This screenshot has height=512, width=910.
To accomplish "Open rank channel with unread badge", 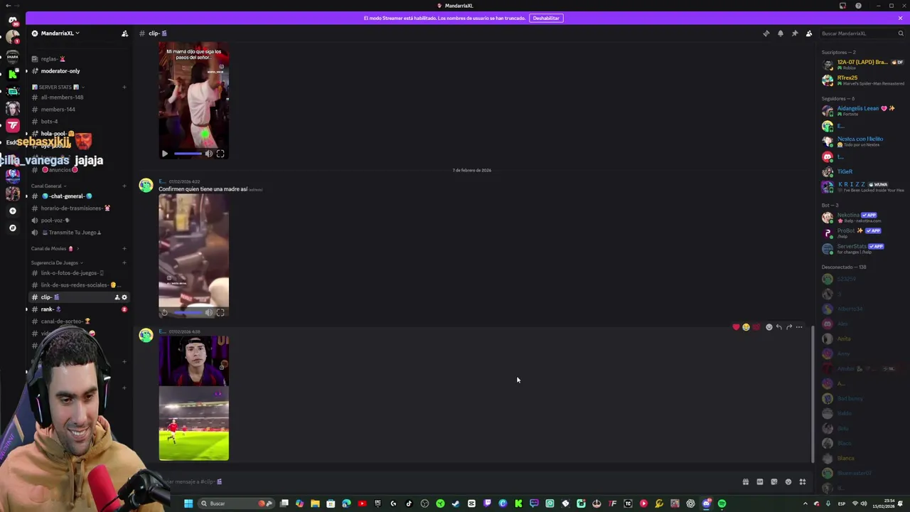I will pyautogui.click(x=78, y=309).
